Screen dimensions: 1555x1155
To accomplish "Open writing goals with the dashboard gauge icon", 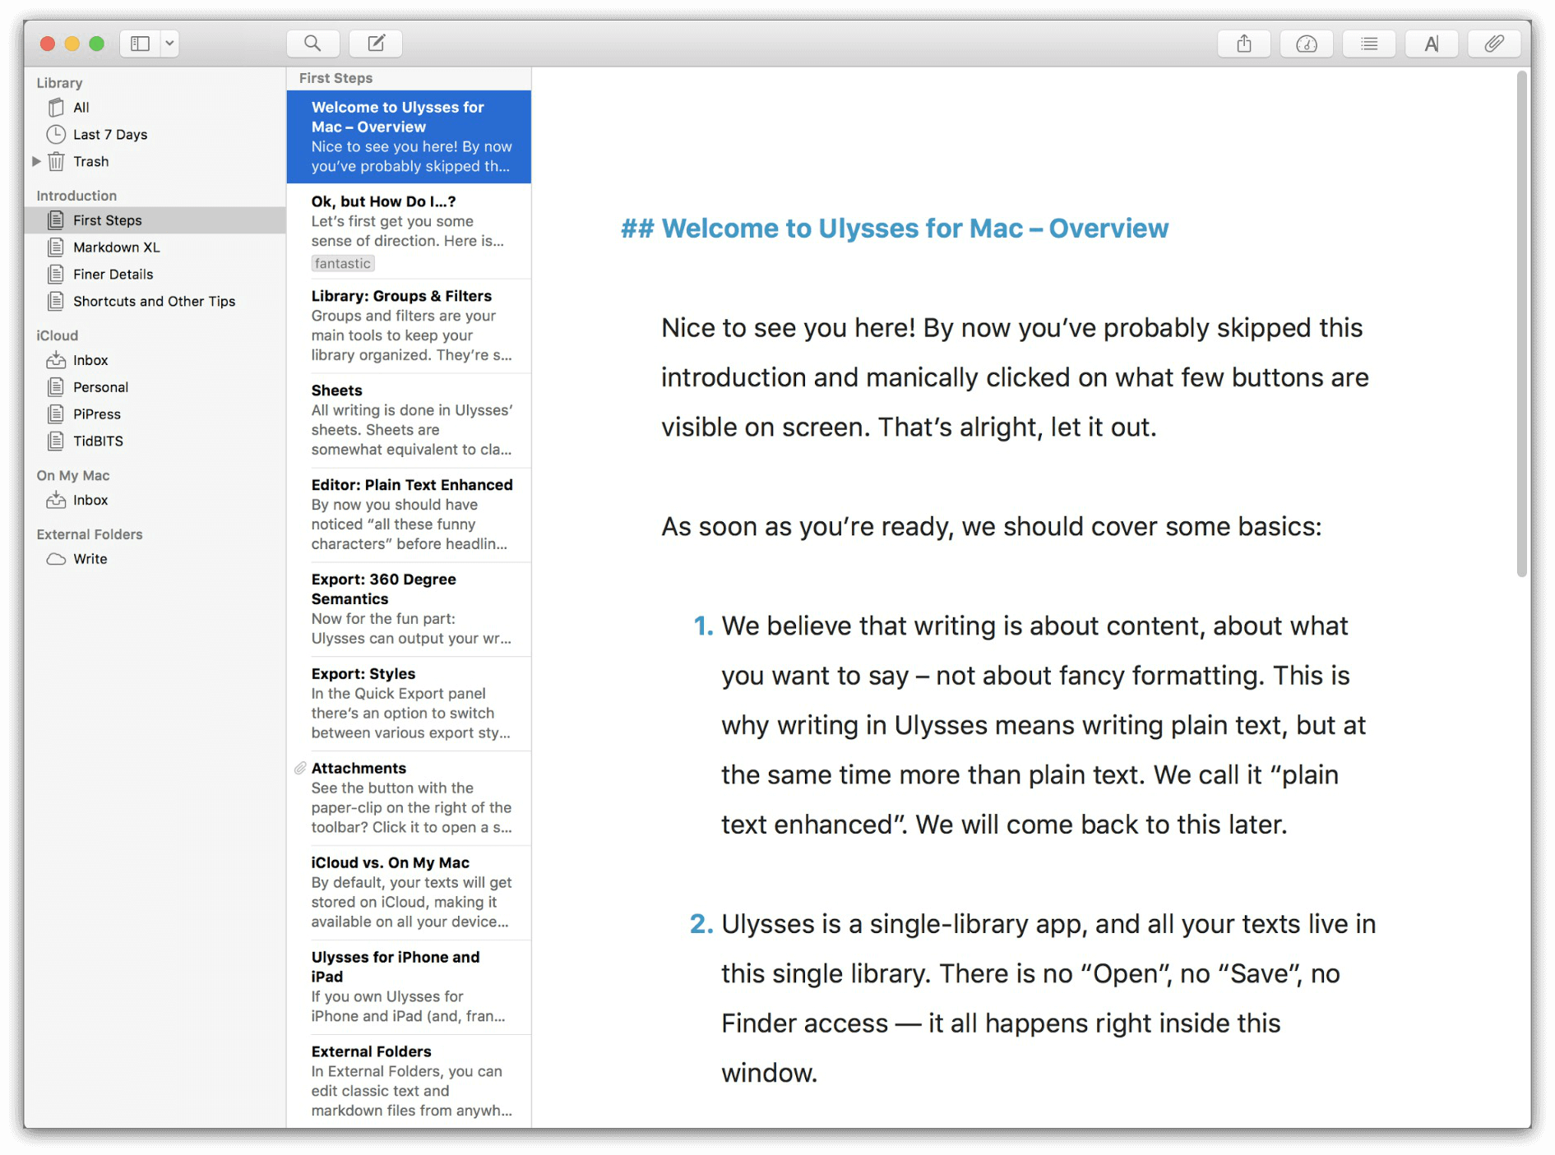I will tap(1307, 43).
